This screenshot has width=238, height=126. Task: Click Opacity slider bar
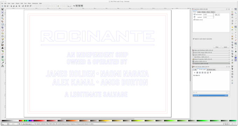click(x=210, y=96)
